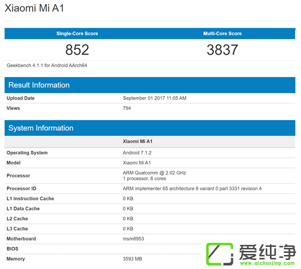Select the L2 Cache 0 KB value
The height and width of the screenshot is (269, 301).
pyautogui.click(x=128, y=219)
